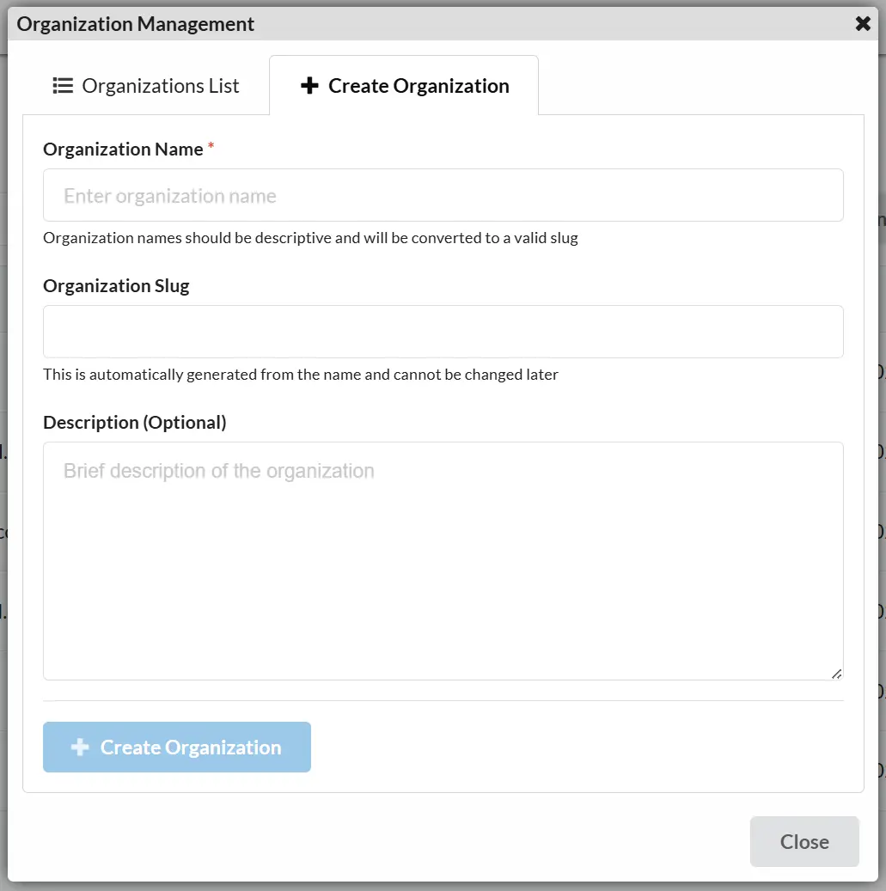Switch to the Create Organization tab
Image resolution: width=886 pixels, height=891 pixels.
(419, 85)
